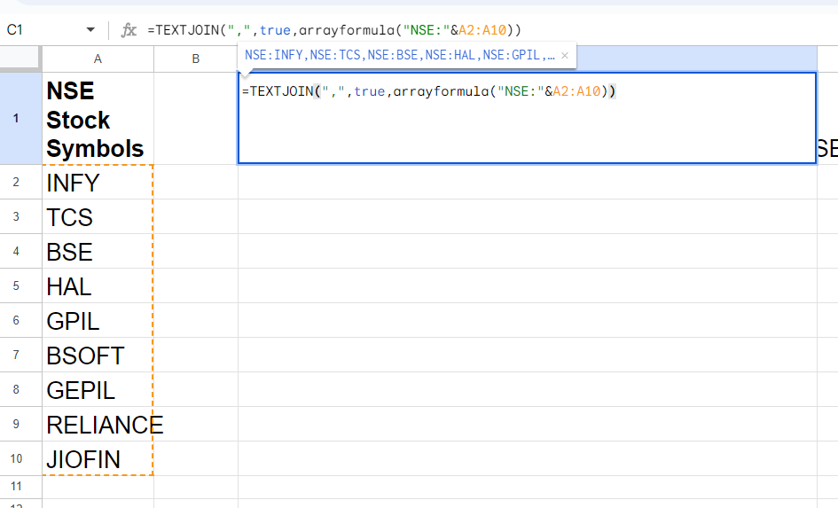This screenshot has width=838, height=508.
Task: Click the GPIL cell
Action: pos(98,321)
